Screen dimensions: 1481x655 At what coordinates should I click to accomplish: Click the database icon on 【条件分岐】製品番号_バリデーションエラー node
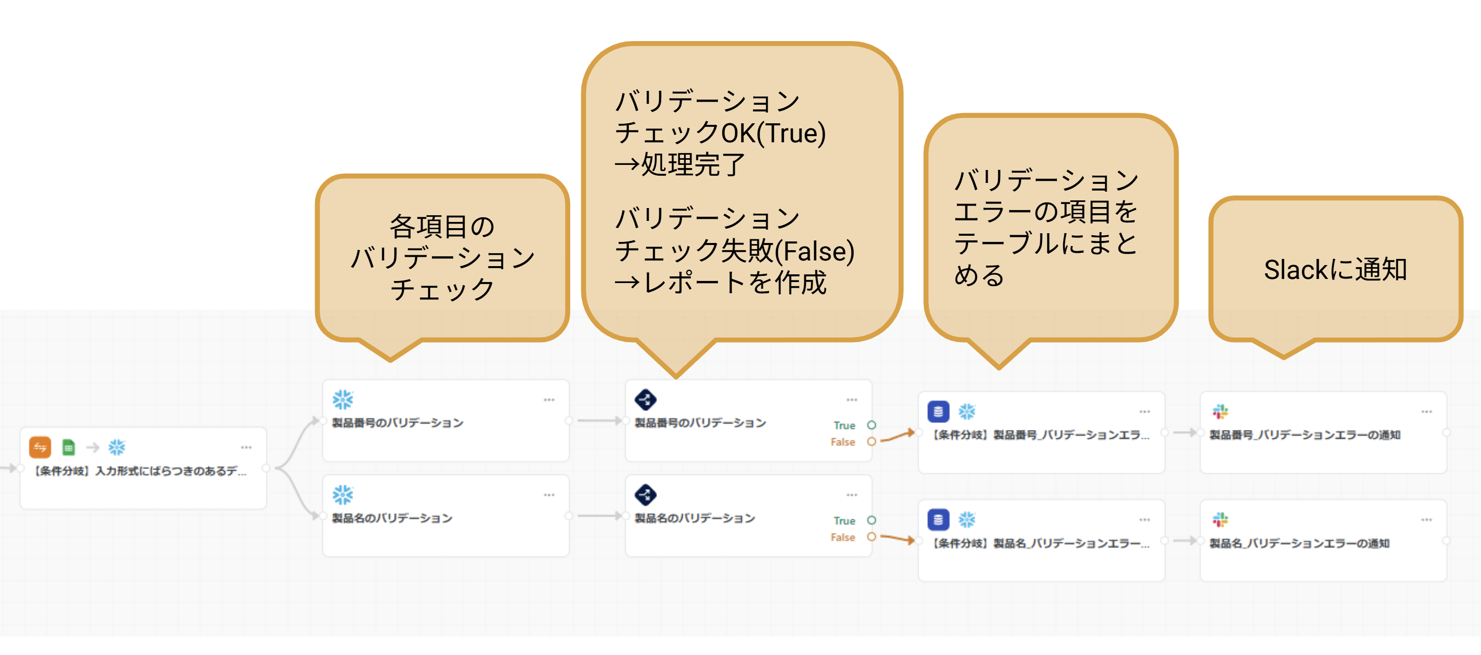coord(938,411)
